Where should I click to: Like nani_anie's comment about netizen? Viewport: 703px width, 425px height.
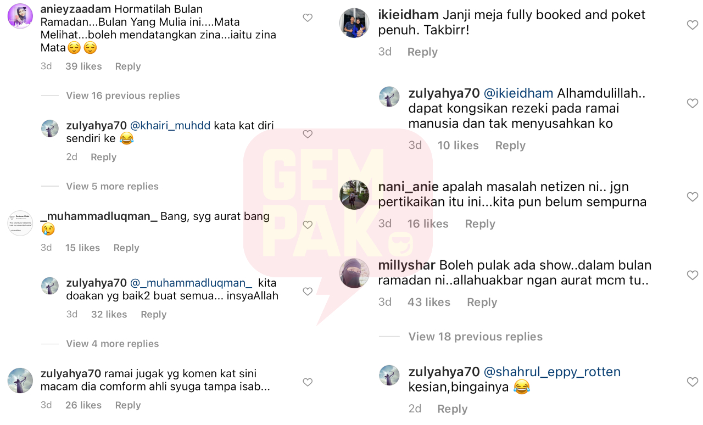(x=693, y=197)
